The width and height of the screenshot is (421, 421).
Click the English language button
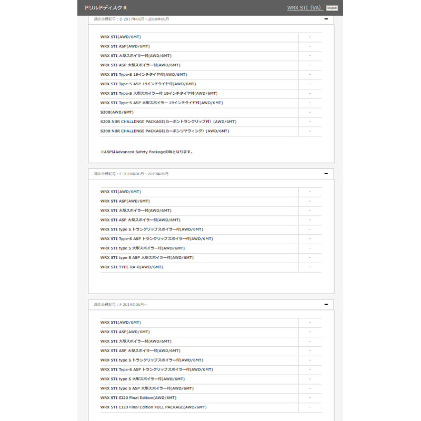332,8
